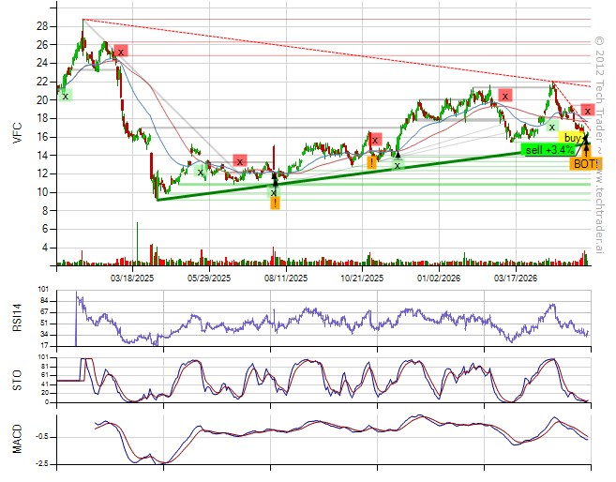Click the orange BOT! label

point(586,164)
